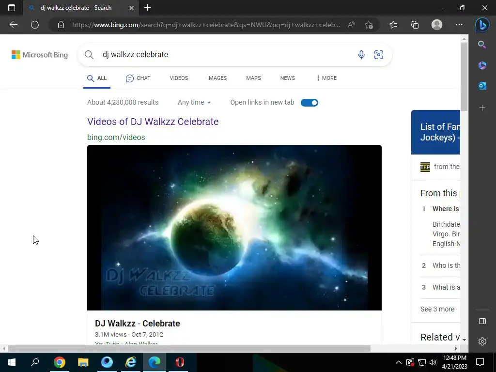This screenshot has height=372, width=496.
Task: Click the magnifier icon in the Bing search box
Action: click(x=89, y=55)
